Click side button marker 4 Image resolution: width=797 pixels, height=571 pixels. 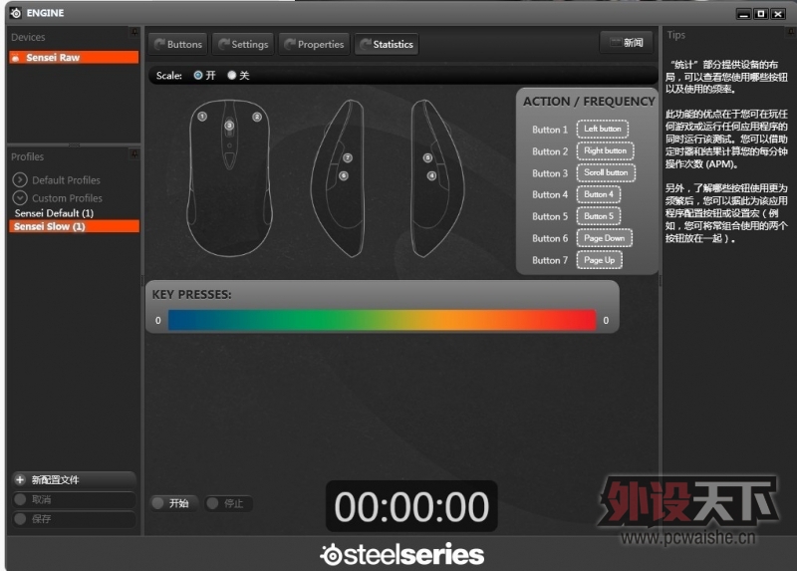click(431, 176)
